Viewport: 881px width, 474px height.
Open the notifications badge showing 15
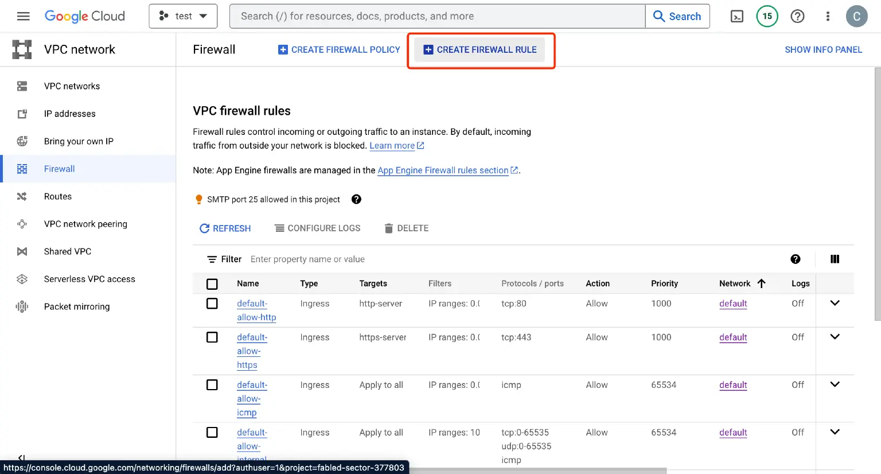click(x=767, y=16)
